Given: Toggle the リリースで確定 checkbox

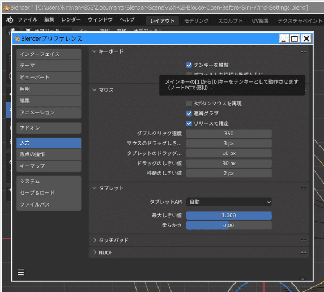Looking at the screenshot, I should point(189,123).
